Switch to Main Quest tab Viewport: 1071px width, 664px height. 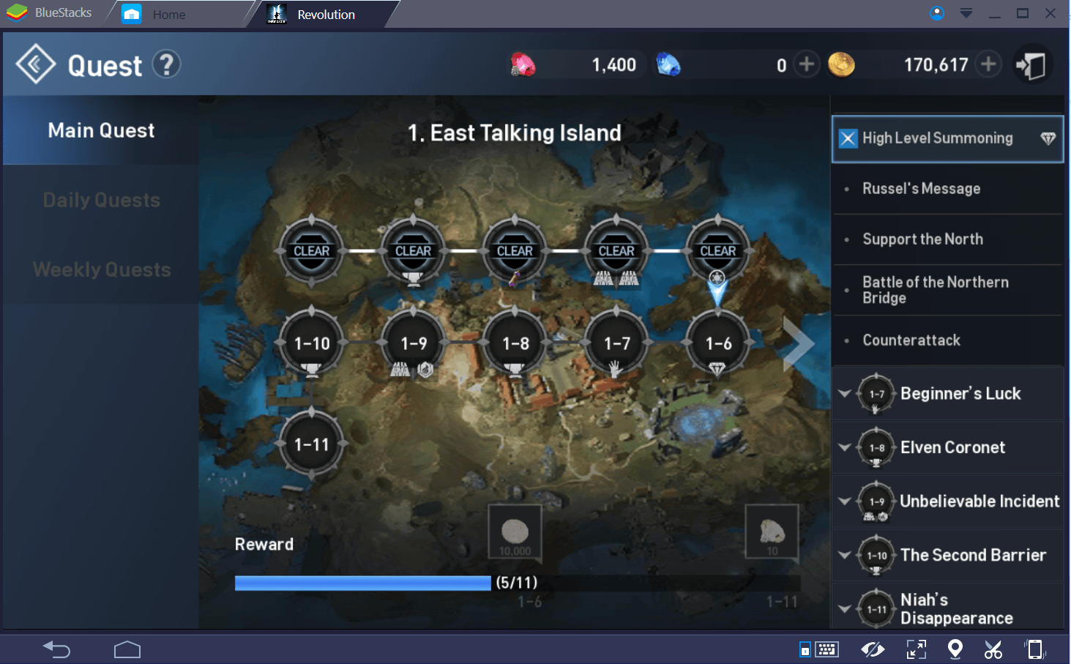[101, 130]
